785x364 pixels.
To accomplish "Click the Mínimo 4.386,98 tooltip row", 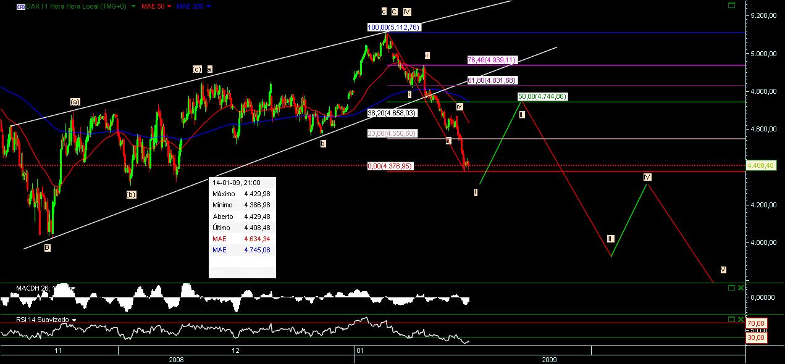I will point(241,205).
